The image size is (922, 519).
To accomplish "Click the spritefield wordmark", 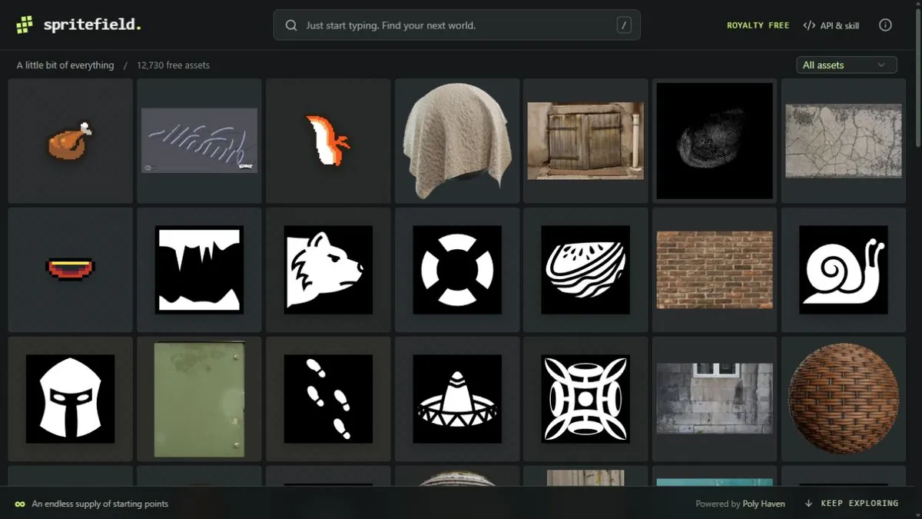I will coord(92,25).
